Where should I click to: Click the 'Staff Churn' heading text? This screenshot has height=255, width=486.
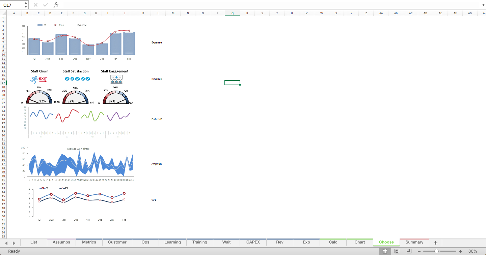(39, 71)
